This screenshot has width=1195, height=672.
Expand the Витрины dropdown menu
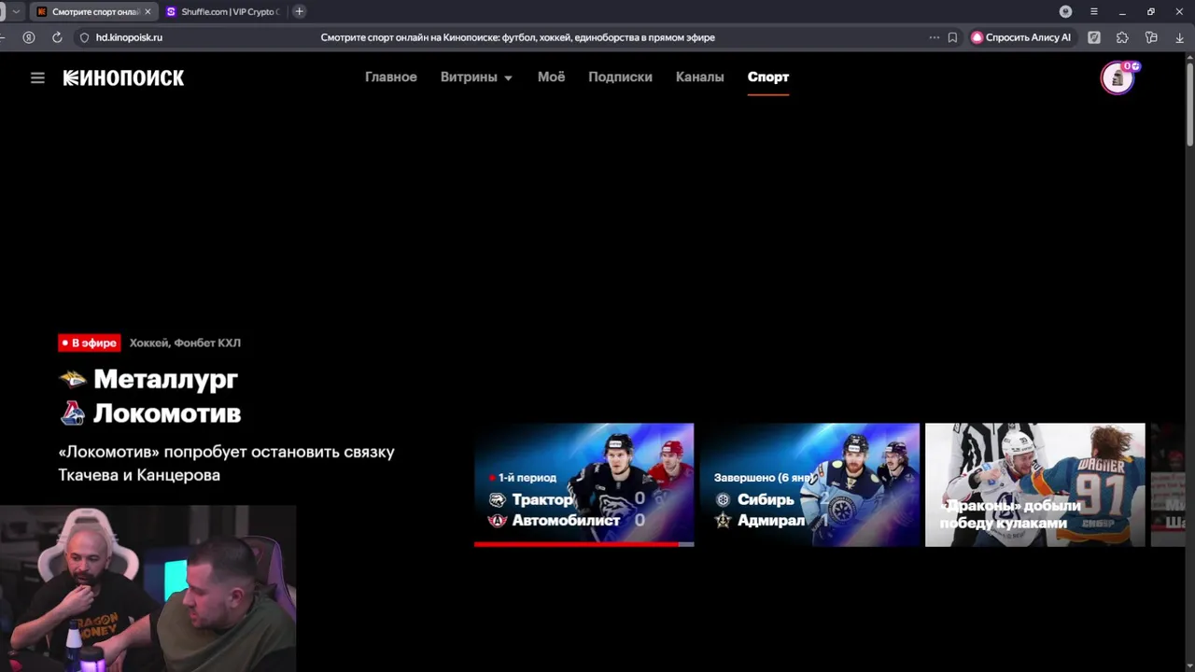click(476, 77)
